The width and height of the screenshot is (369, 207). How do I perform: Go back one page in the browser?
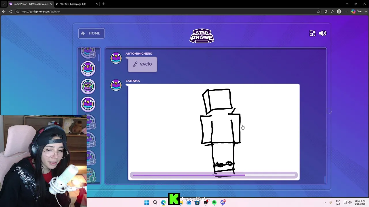pos(4,11)
